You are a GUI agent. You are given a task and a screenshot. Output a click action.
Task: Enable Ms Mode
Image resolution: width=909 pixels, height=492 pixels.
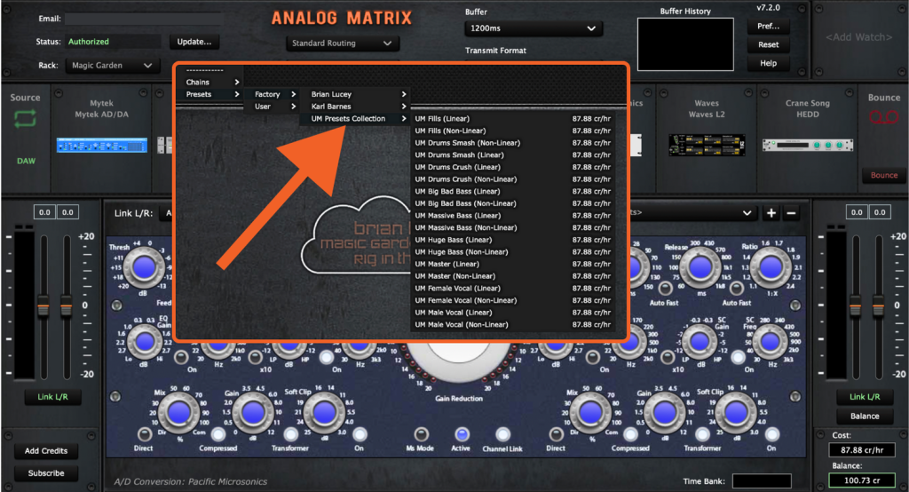(421, 434)
